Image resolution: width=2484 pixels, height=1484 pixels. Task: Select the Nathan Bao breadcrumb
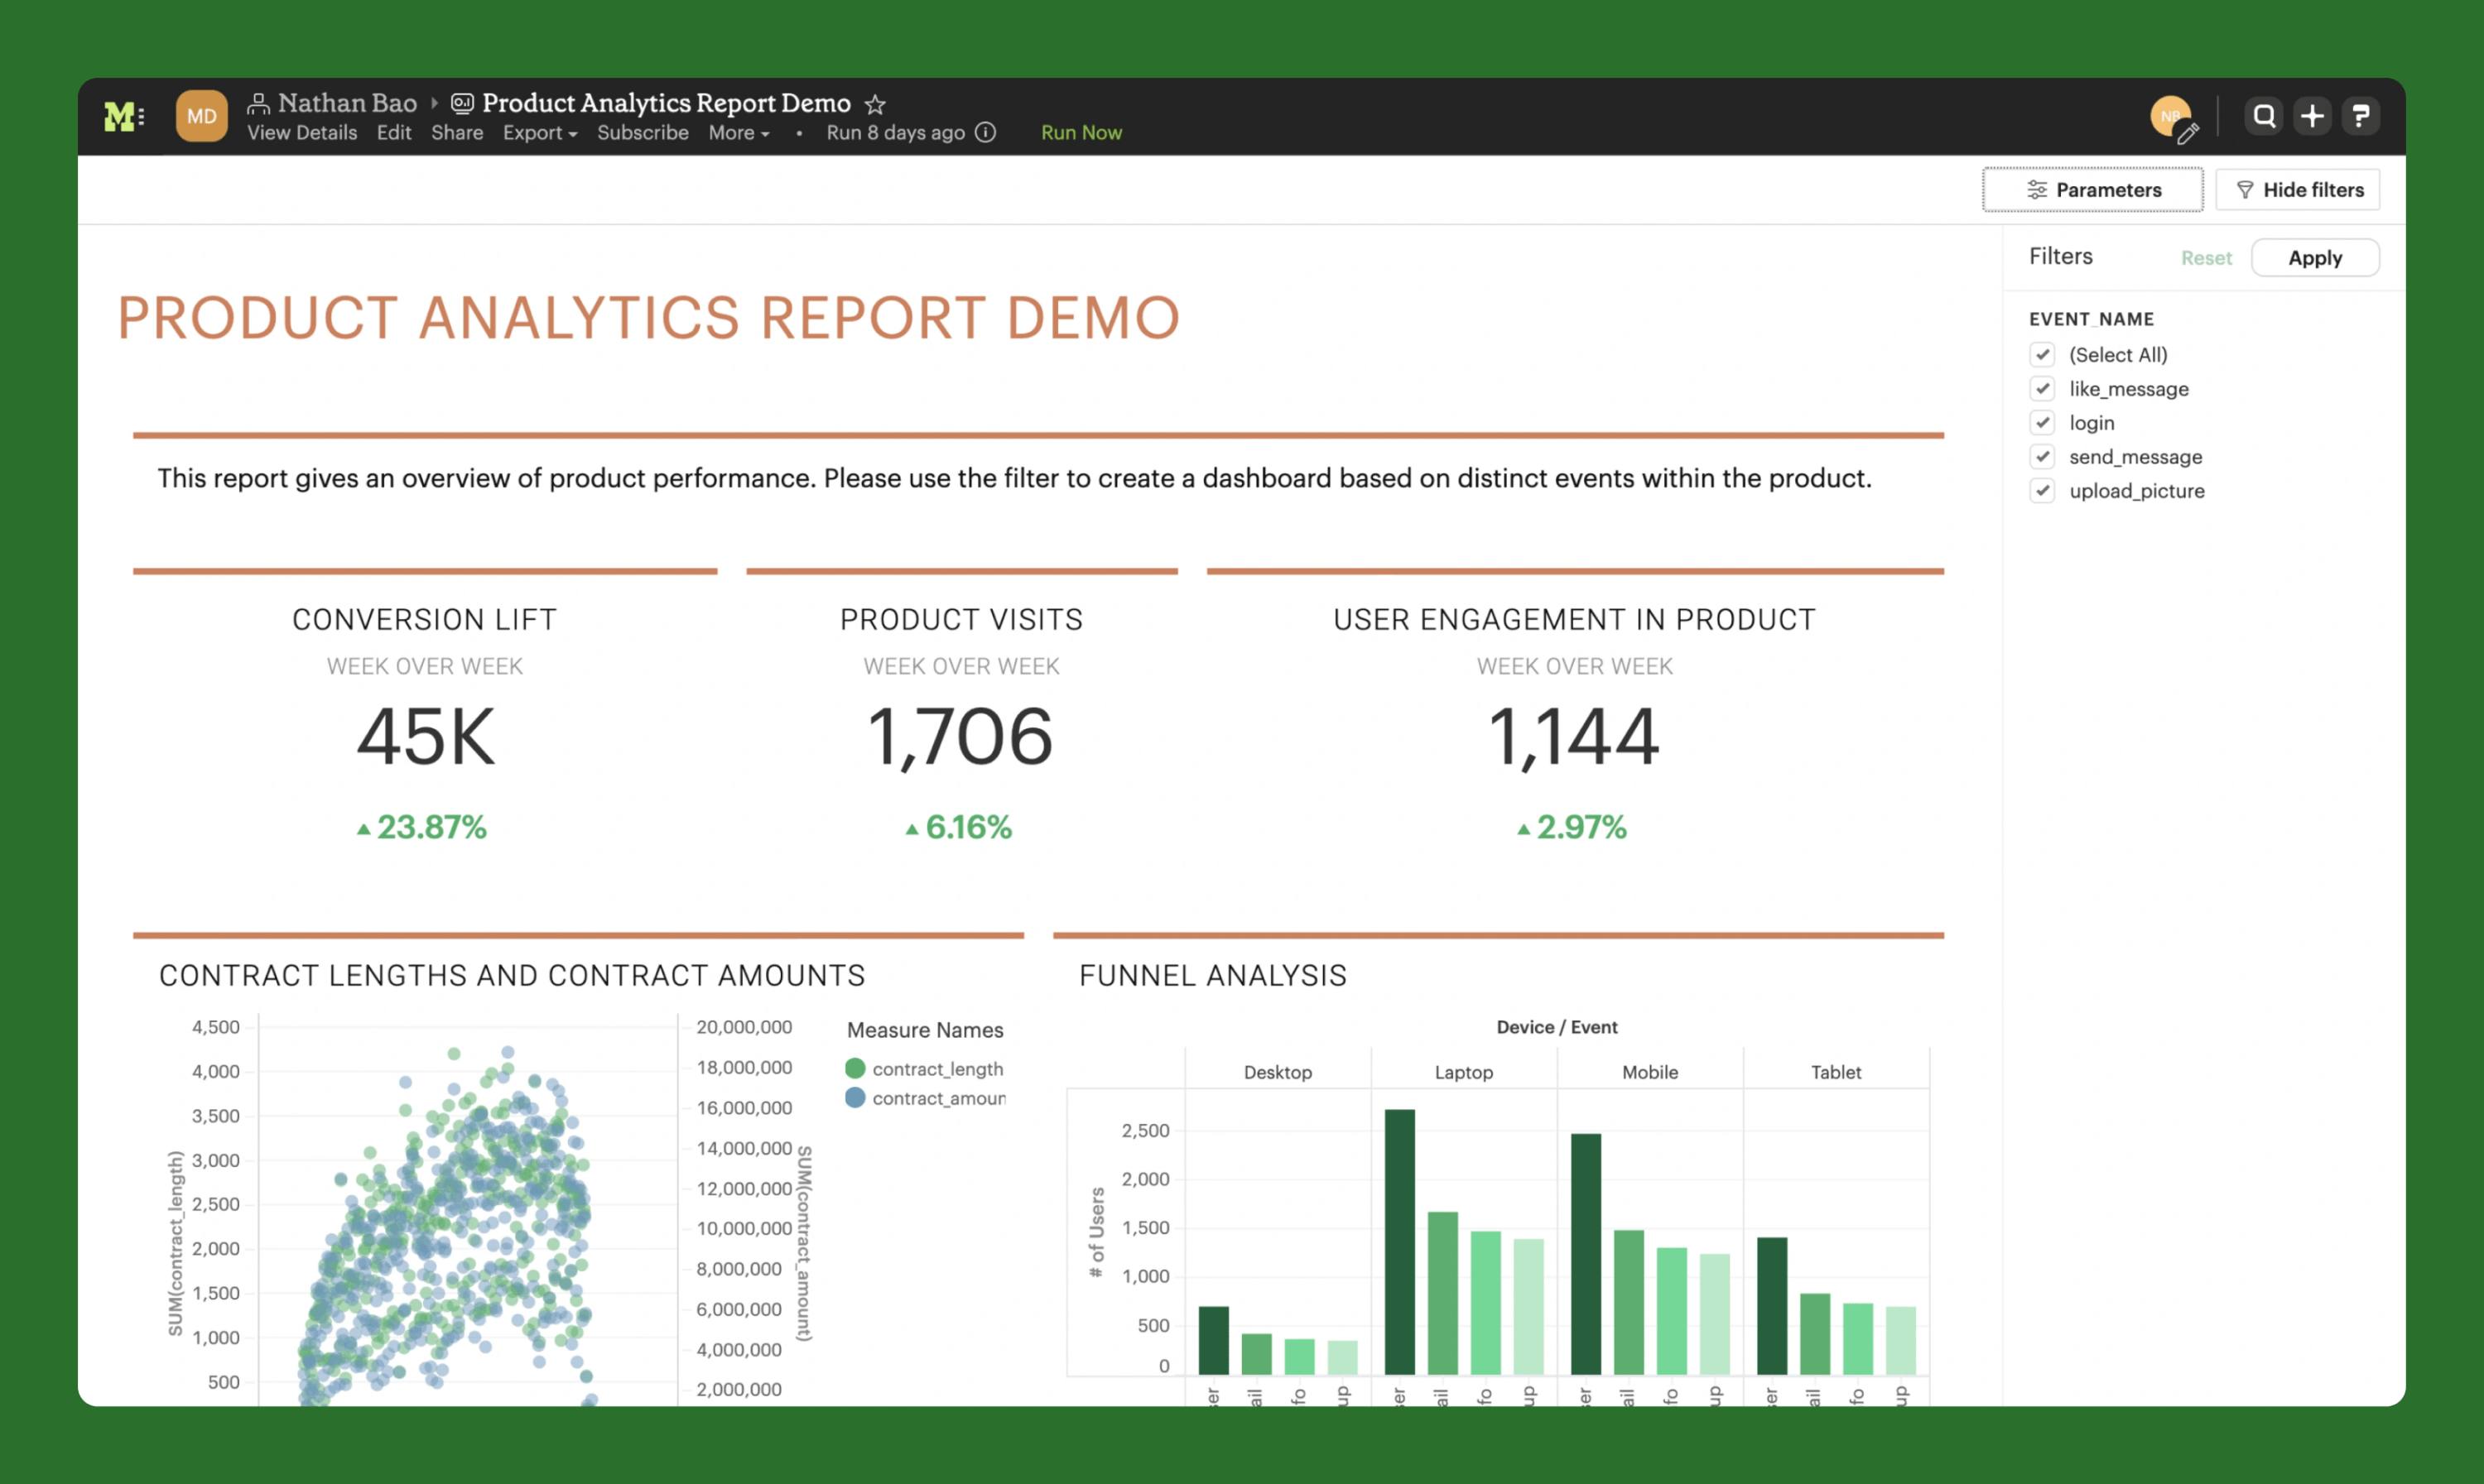(x=347, y=103)
